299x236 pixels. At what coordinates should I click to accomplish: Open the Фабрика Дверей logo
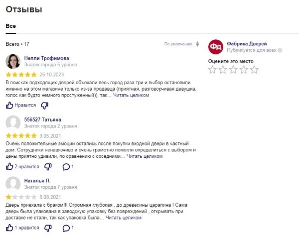pos(216,47)
